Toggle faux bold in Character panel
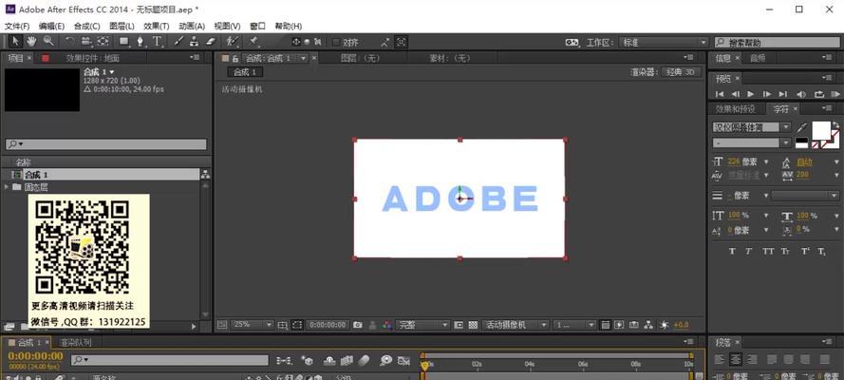Viewport: 844px width, 380px height. click(732, 252)
